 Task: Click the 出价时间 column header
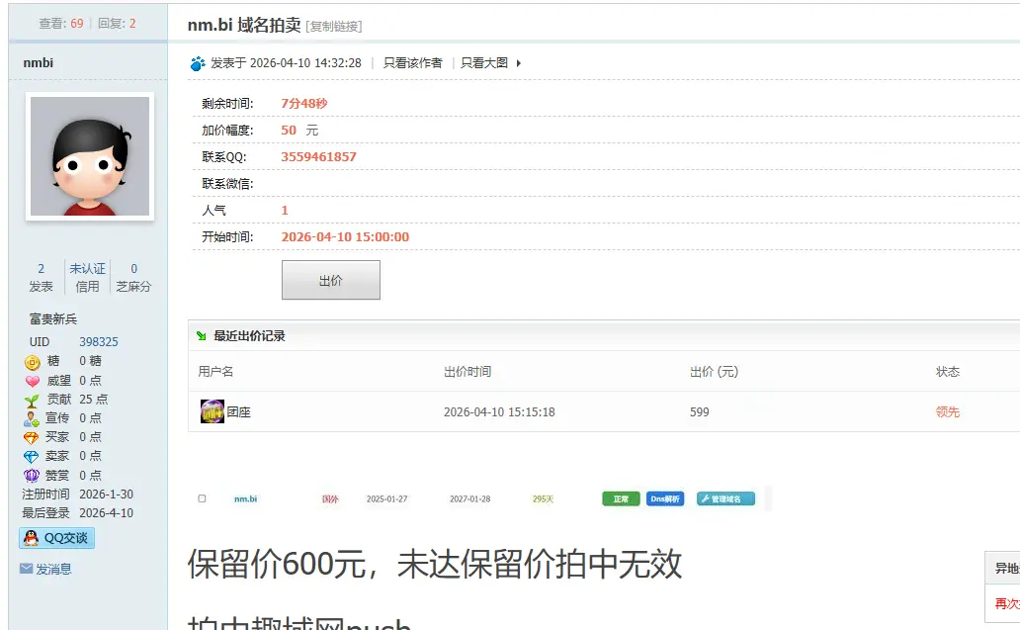[x=467, y=372]
